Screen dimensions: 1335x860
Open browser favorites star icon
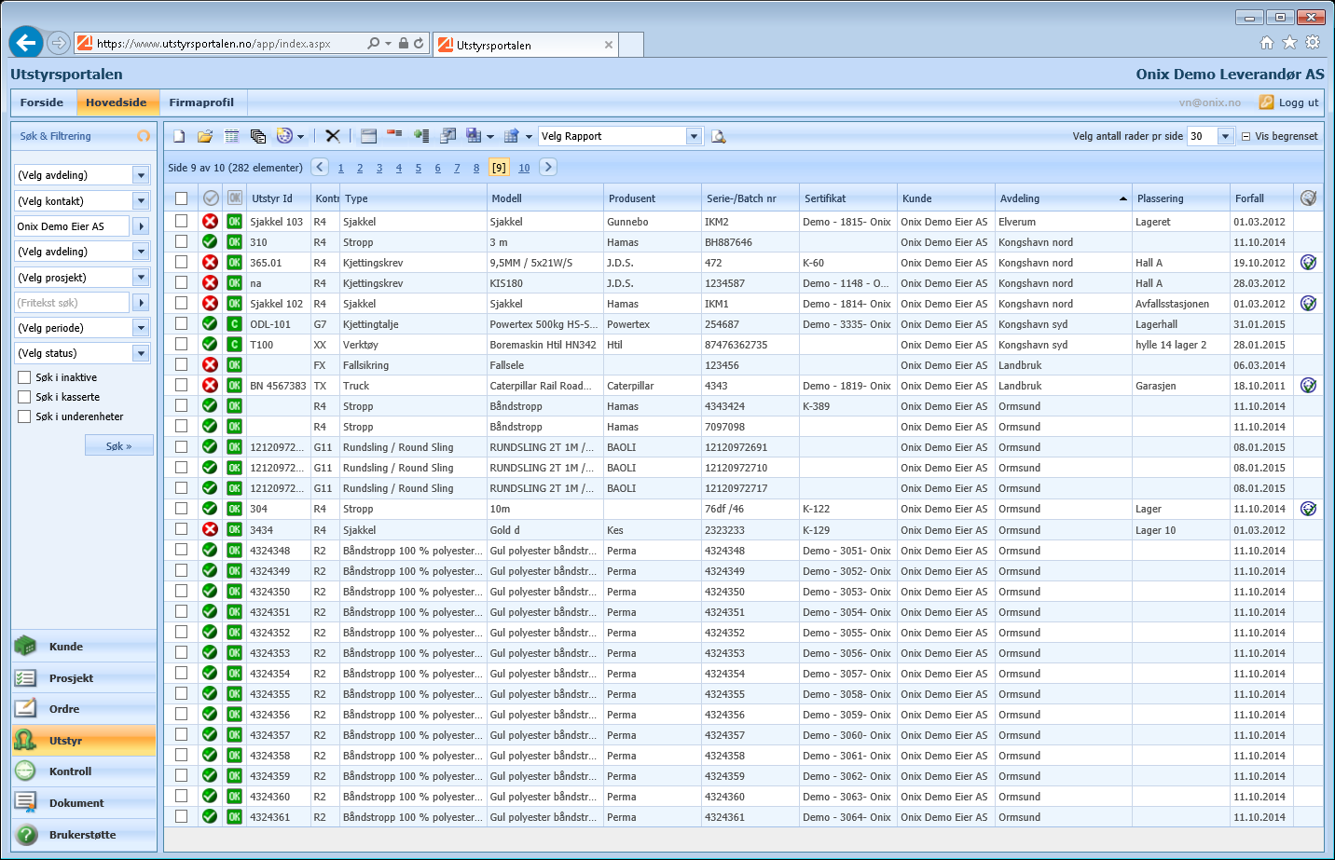tap(1289, 42)
